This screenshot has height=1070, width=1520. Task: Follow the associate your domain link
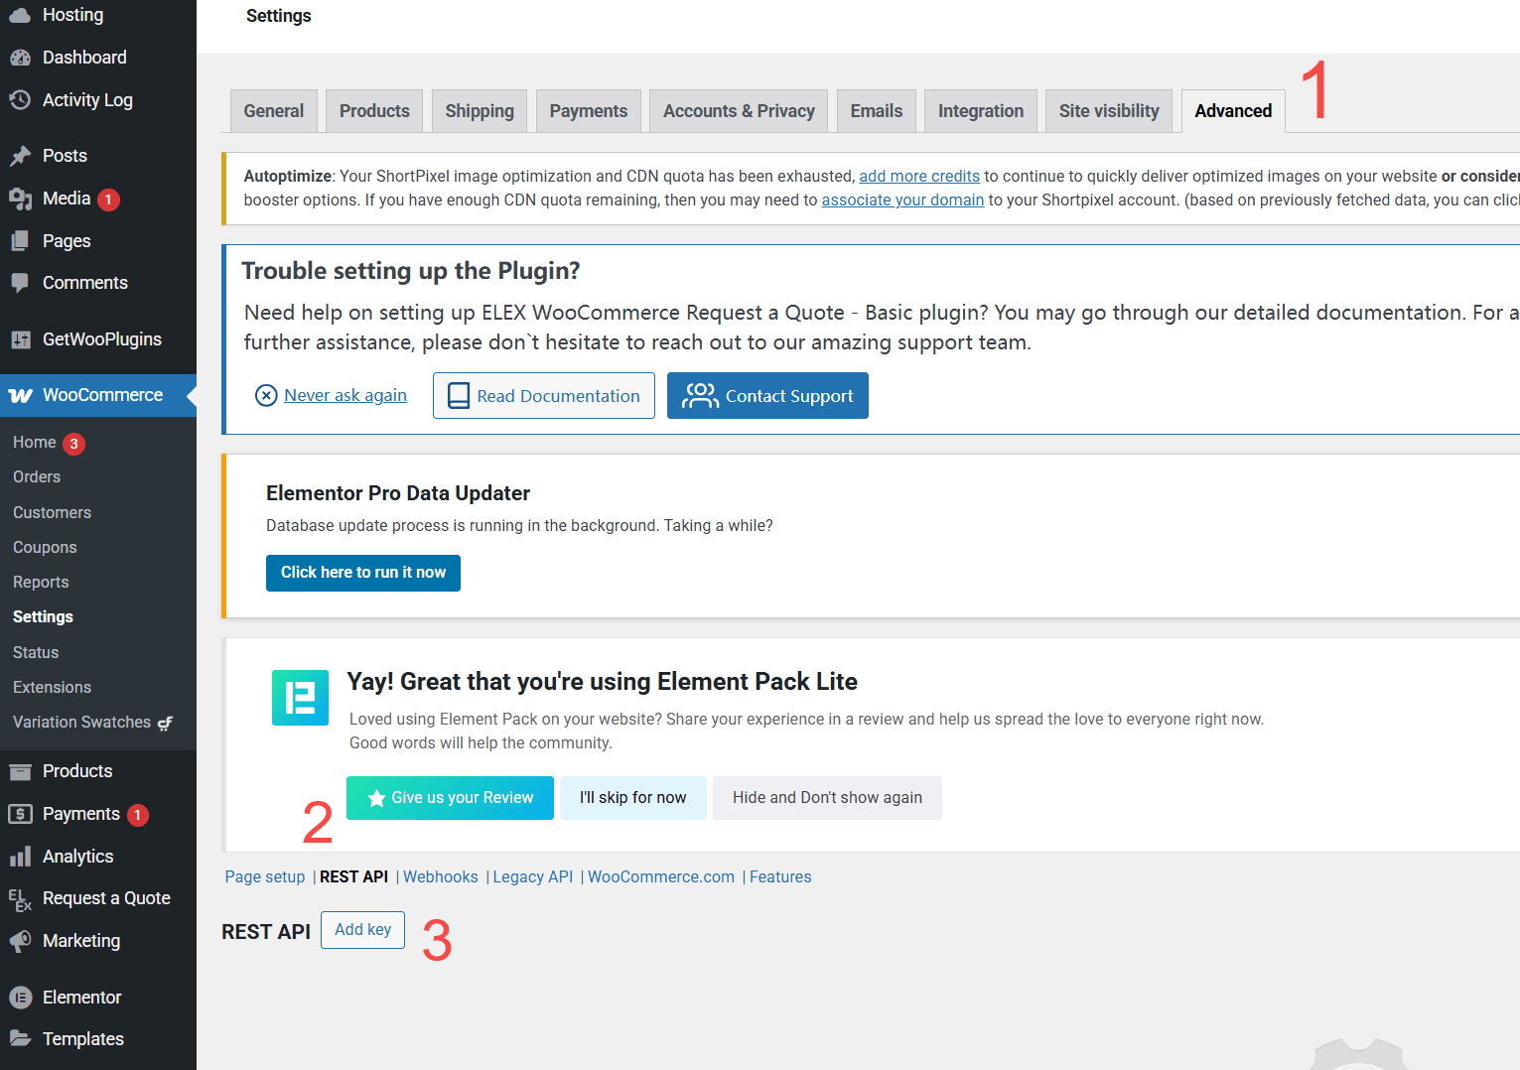pyautogui.click(x=902, y=200)
